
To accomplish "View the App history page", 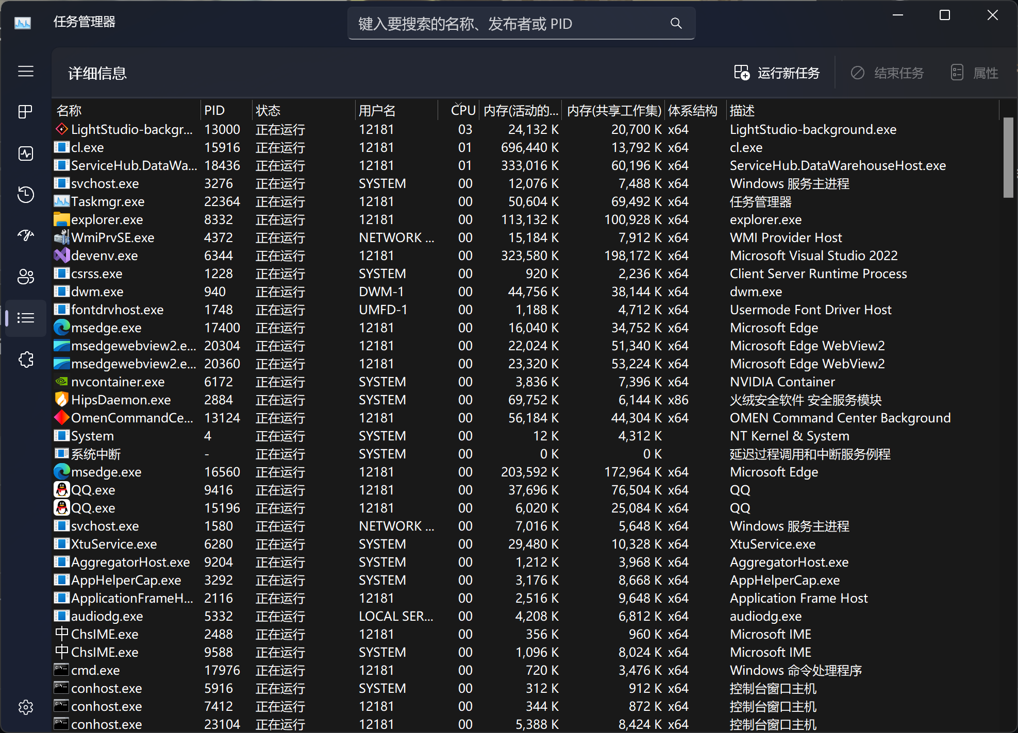I will click(25, 195).
